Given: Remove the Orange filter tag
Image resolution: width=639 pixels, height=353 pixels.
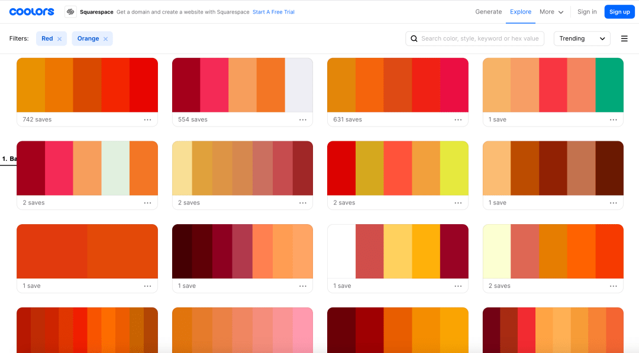Looking at the screenshot, I should [105, 39].
